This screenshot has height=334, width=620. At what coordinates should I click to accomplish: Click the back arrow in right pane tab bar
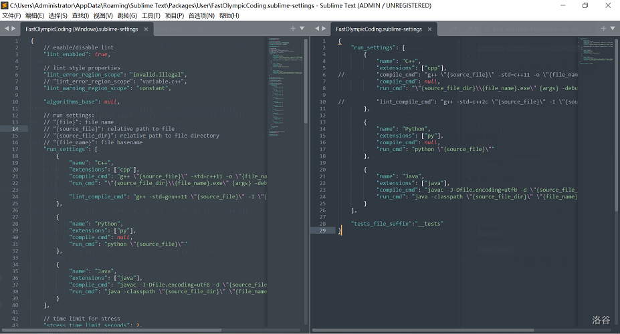point(316,29)
